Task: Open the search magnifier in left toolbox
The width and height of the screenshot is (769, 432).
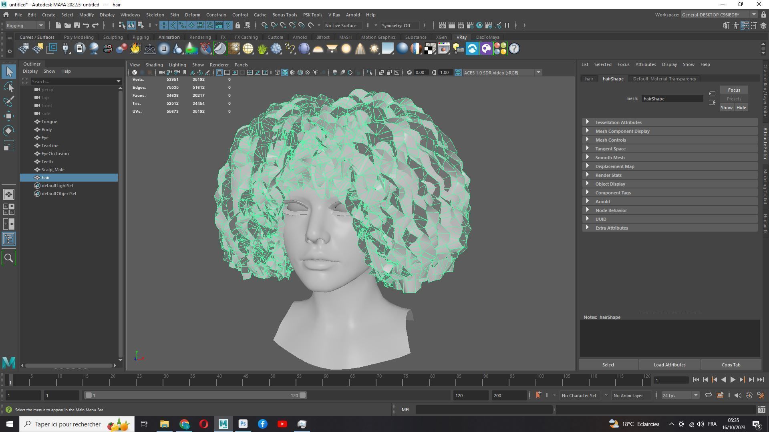Action: [x=9, y=258]
